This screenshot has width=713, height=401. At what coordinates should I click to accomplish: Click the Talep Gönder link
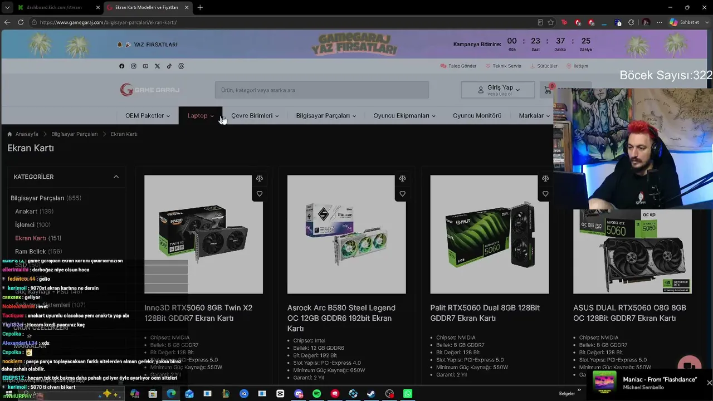[458, 66]
